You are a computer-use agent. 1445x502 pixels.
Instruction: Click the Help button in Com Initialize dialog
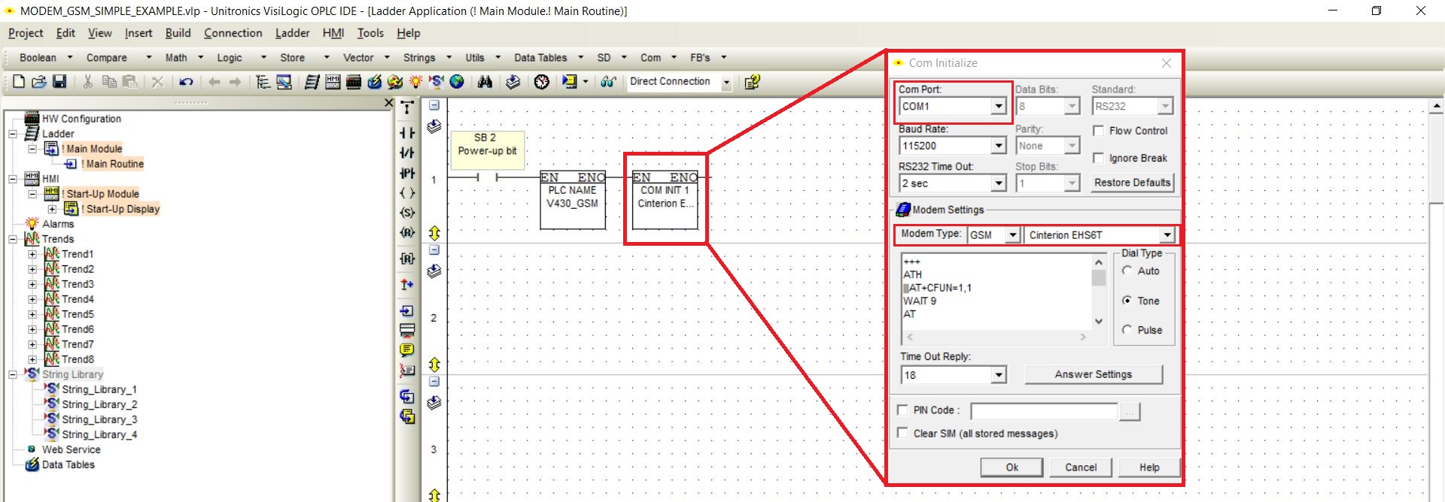[x=1149, y=467]
